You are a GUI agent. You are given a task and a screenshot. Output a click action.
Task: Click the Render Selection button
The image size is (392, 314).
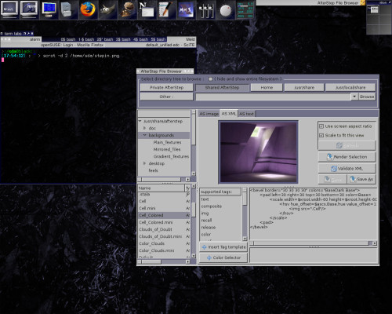tap(347, 157)
